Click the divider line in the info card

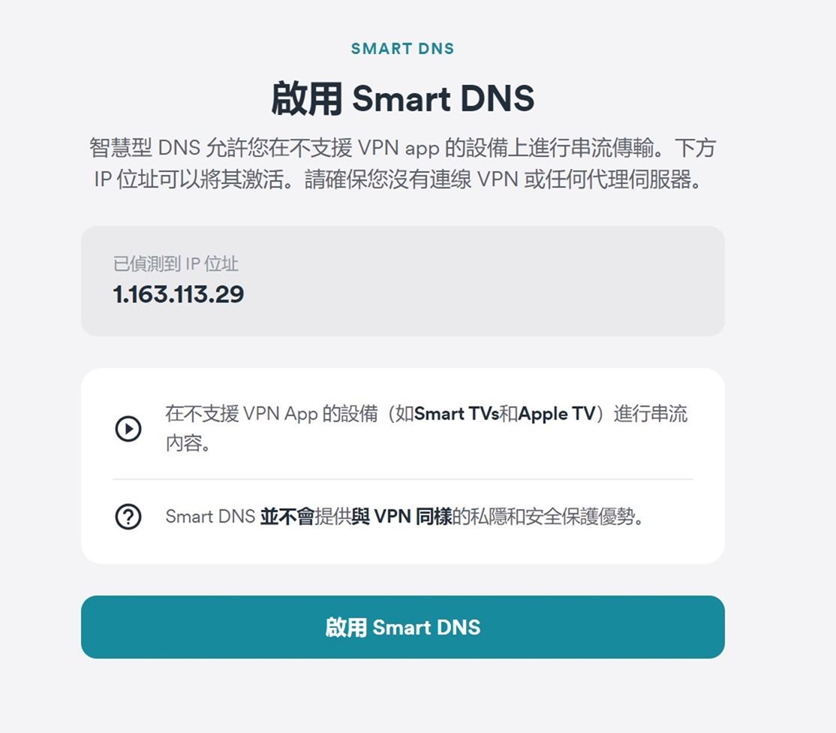[x=402, y=479]
